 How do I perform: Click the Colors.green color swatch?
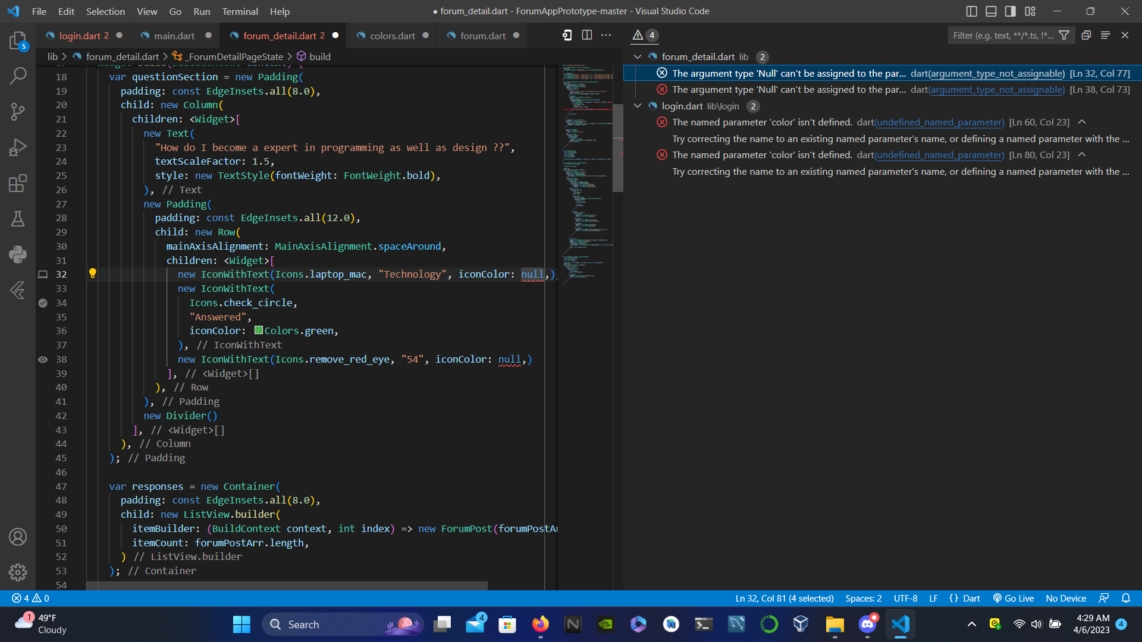(258, 331)
